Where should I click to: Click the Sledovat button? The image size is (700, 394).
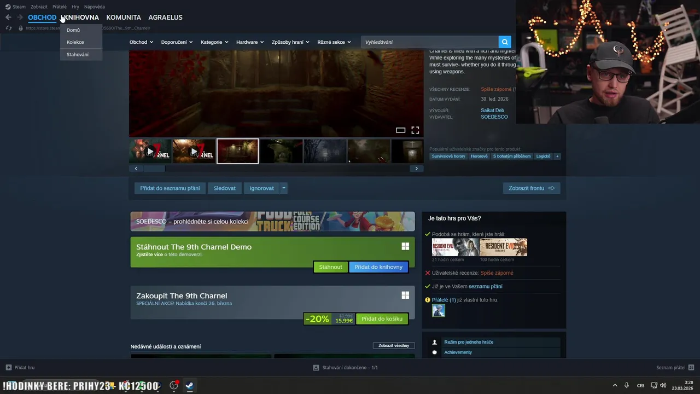(x=225, y=188)
